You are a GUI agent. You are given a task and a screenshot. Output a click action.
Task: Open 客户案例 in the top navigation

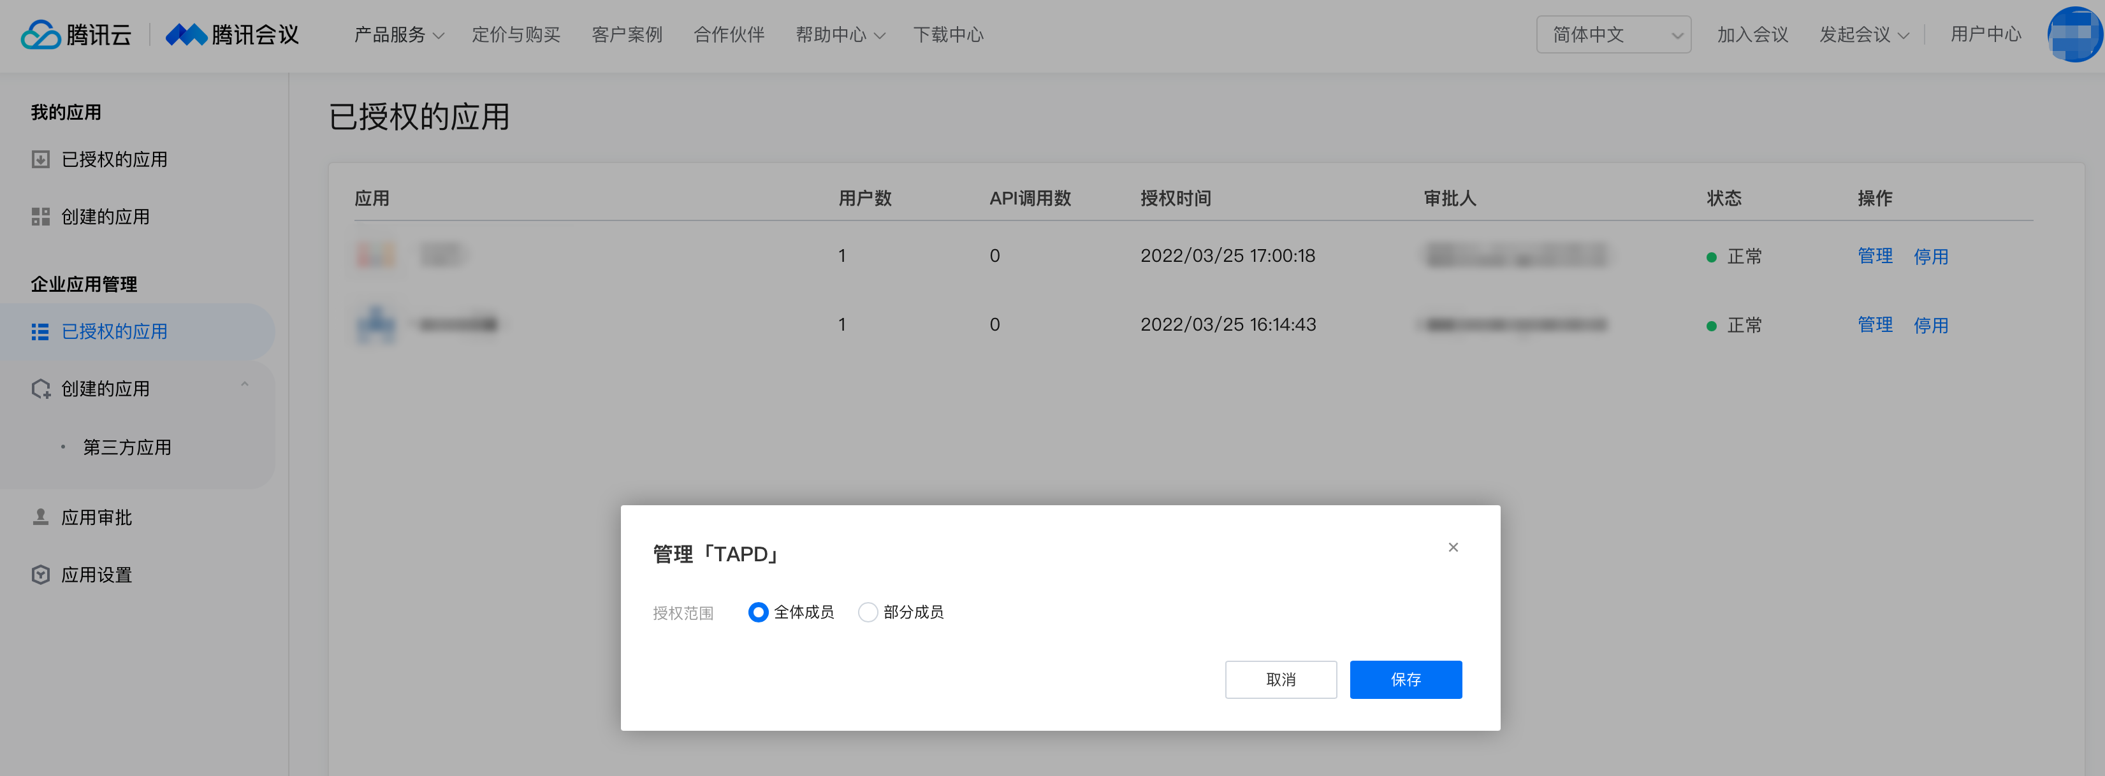[627, 34]
